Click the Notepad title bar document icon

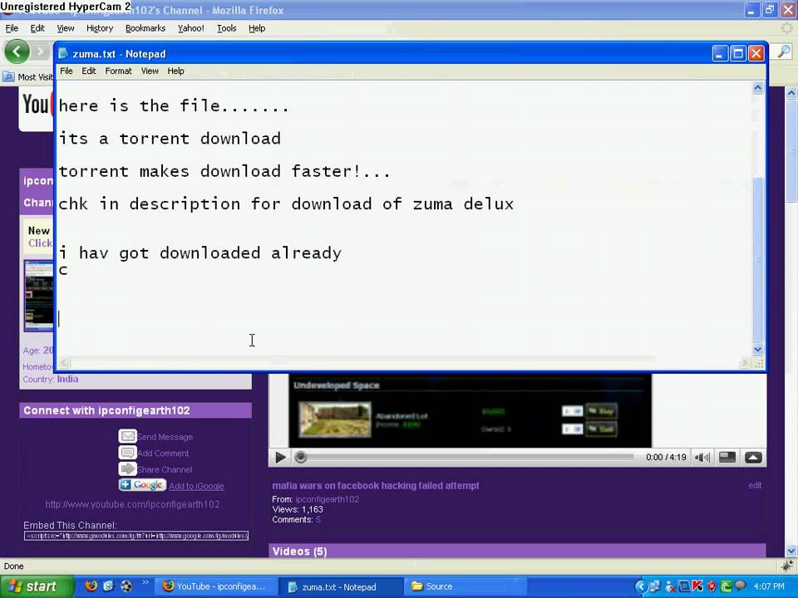63,53
